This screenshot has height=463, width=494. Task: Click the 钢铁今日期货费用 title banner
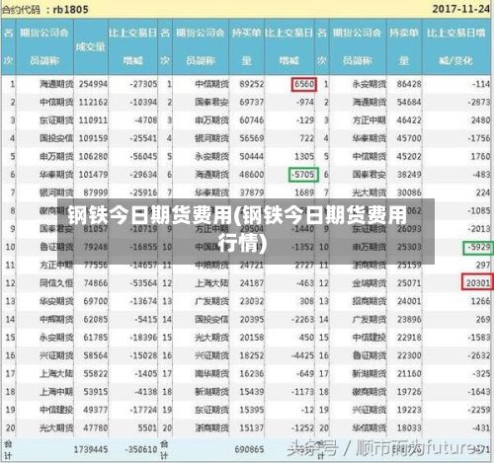[246, 231]
